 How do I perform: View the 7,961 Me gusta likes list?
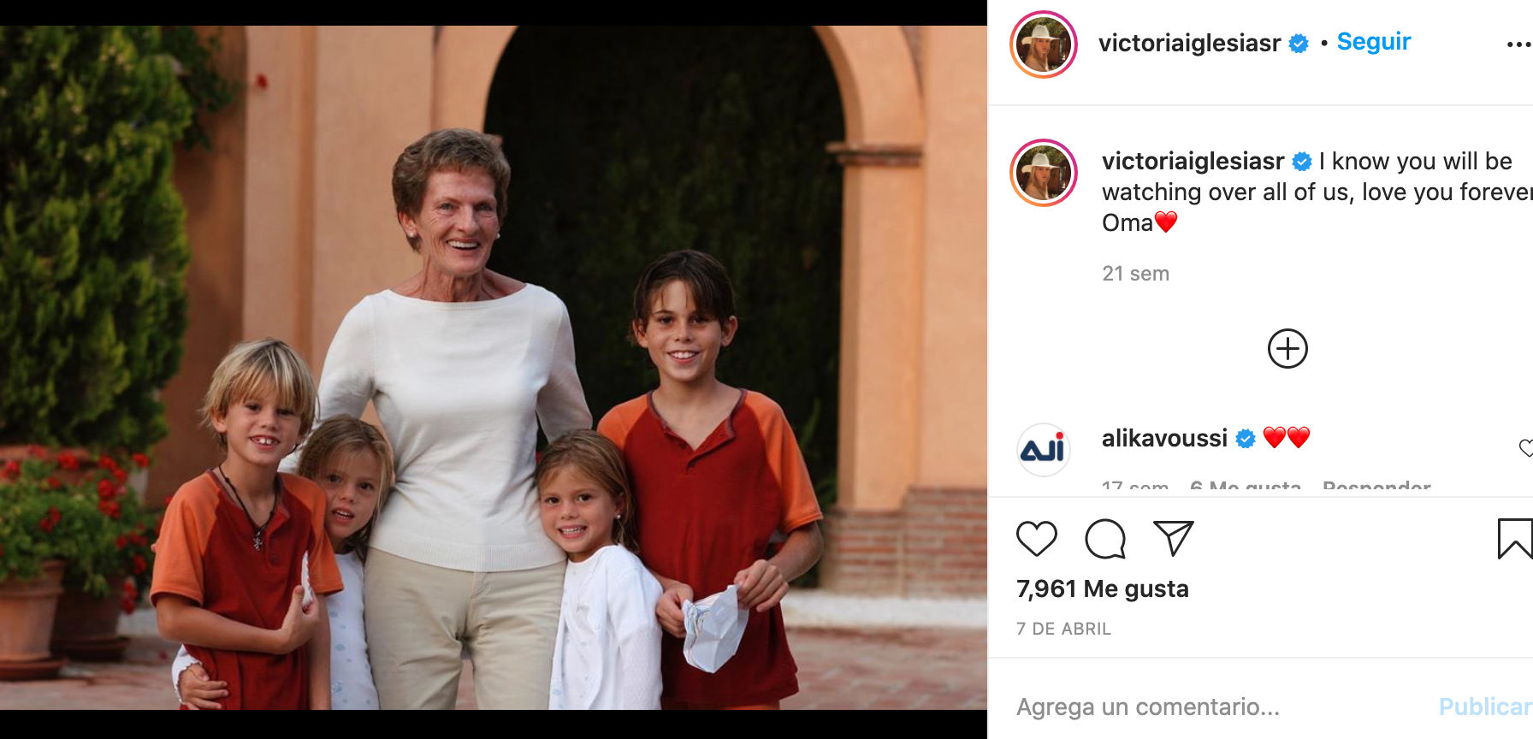point(1102,589)
